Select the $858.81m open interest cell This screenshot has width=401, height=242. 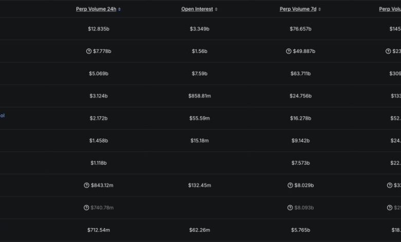(199, 96)
